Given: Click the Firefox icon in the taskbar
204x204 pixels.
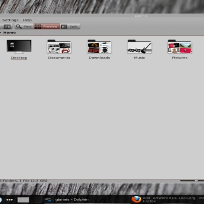Looking at the screenshot, I should tap(136, 199).
